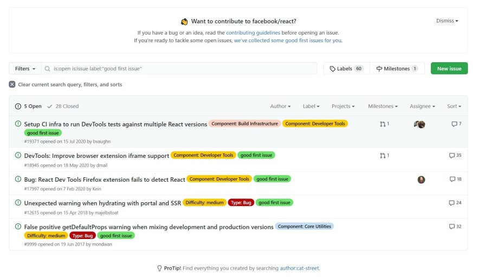
Task: Open the author:cat-street search link
Action: [x=299, y=268]
